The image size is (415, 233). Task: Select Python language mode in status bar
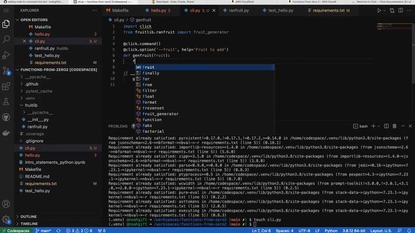tap(331, 230)
